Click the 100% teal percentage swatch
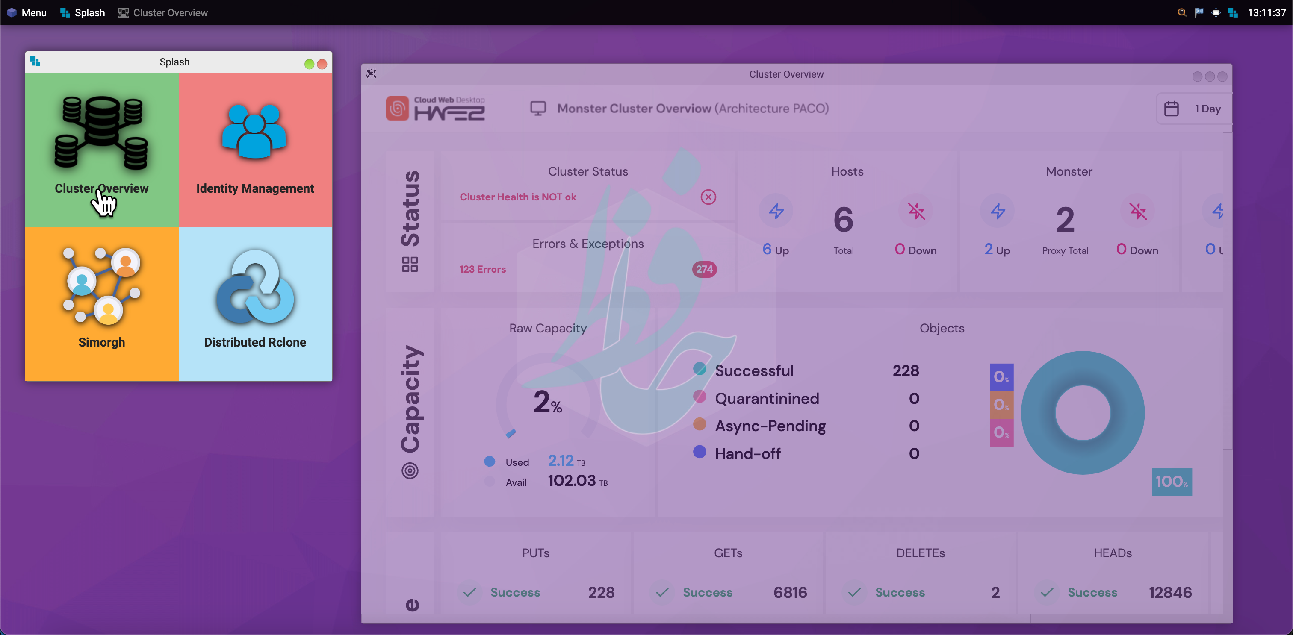The height and width of the screenshot is (635, 1293). [x=1172, y=482]
